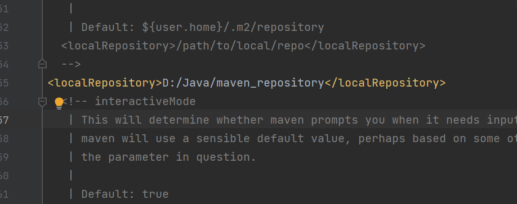
Task: Open the yellow lightbulb quick-fix icon
Action: pyautogui.click(x=59, y=103)
